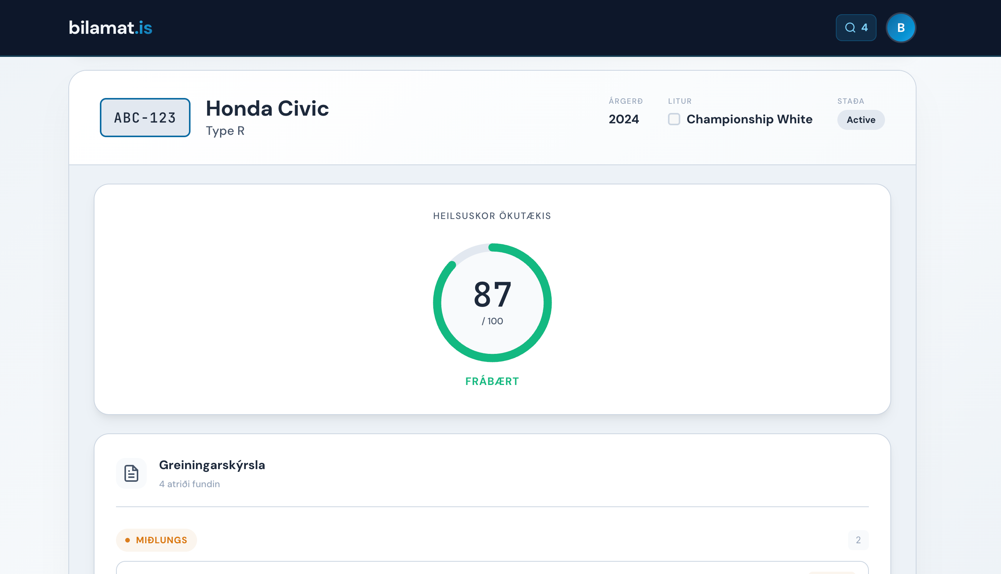Image resolution: width=1001 pixels, height=574 pixels.
Task: Select the Championship White color label
Action: 749,119
